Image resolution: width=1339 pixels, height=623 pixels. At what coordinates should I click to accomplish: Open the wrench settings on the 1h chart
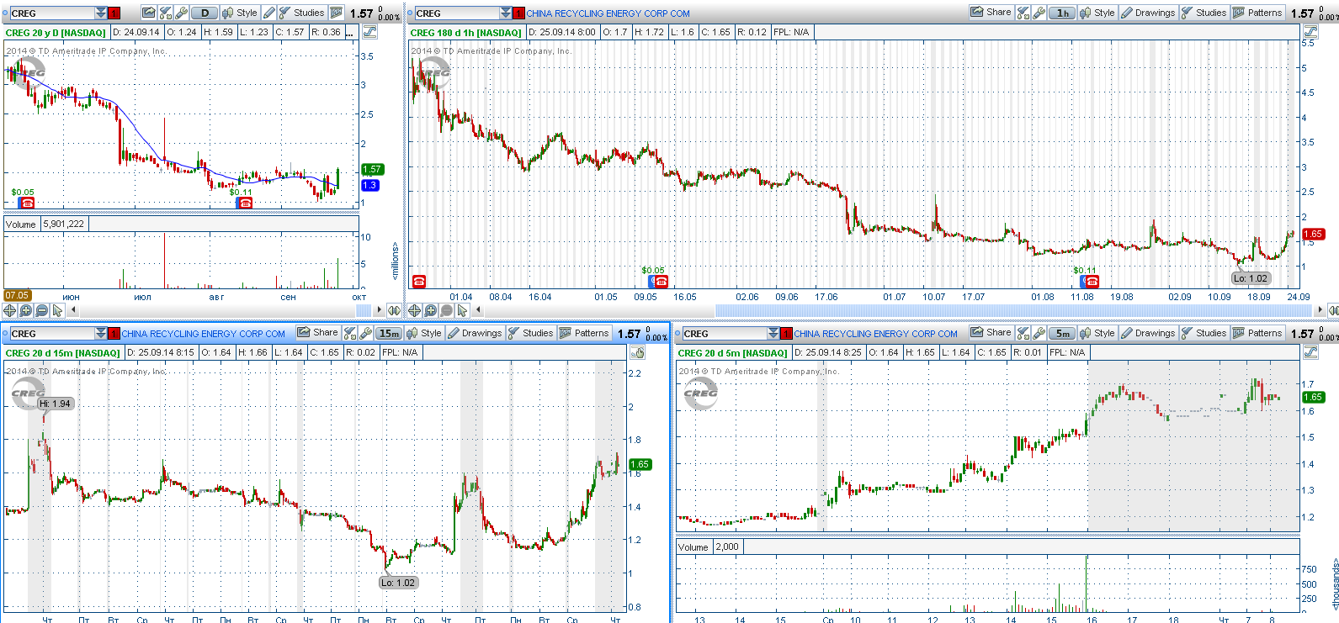[1039, 13]
